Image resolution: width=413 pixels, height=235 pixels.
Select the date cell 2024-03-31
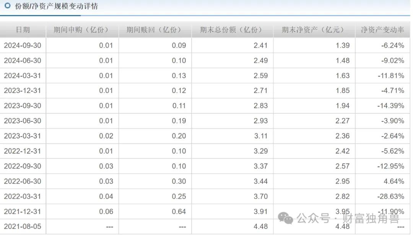point(23,76)
